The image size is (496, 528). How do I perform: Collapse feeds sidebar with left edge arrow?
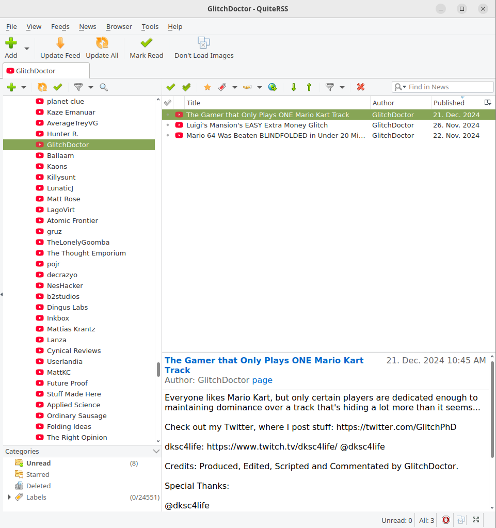point(2,295)
